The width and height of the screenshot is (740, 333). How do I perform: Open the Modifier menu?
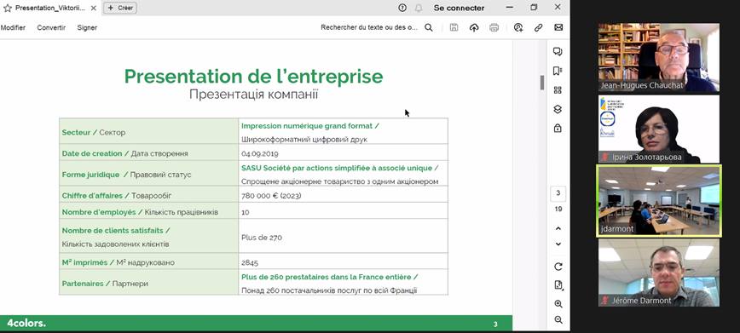14,27
